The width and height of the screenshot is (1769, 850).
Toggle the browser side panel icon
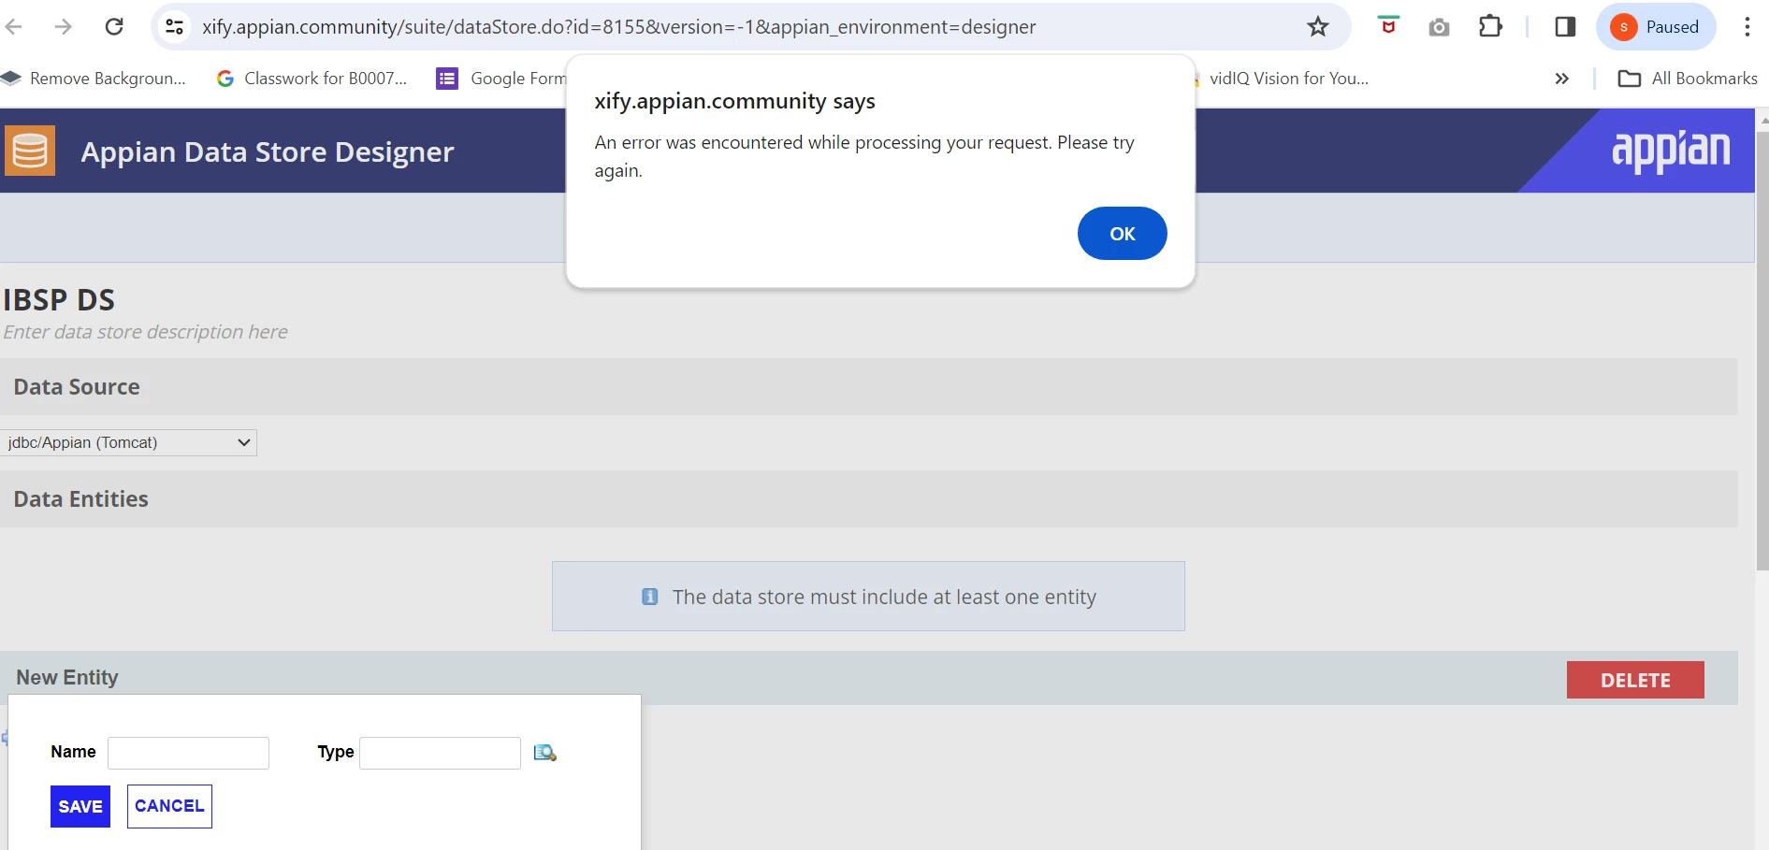point(1565,26)
